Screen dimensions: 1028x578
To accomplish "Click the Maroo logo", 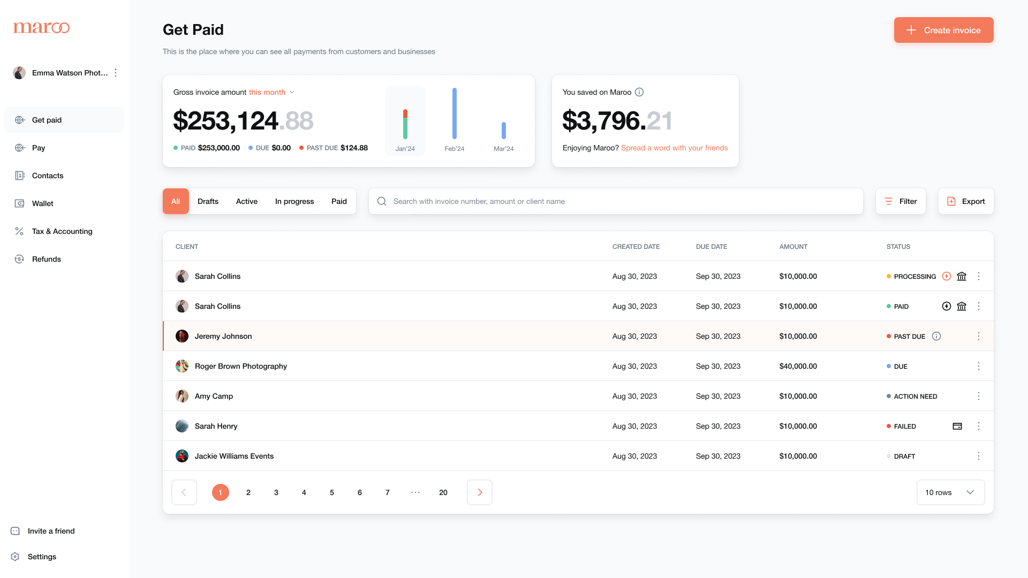I will pos(41,27).
